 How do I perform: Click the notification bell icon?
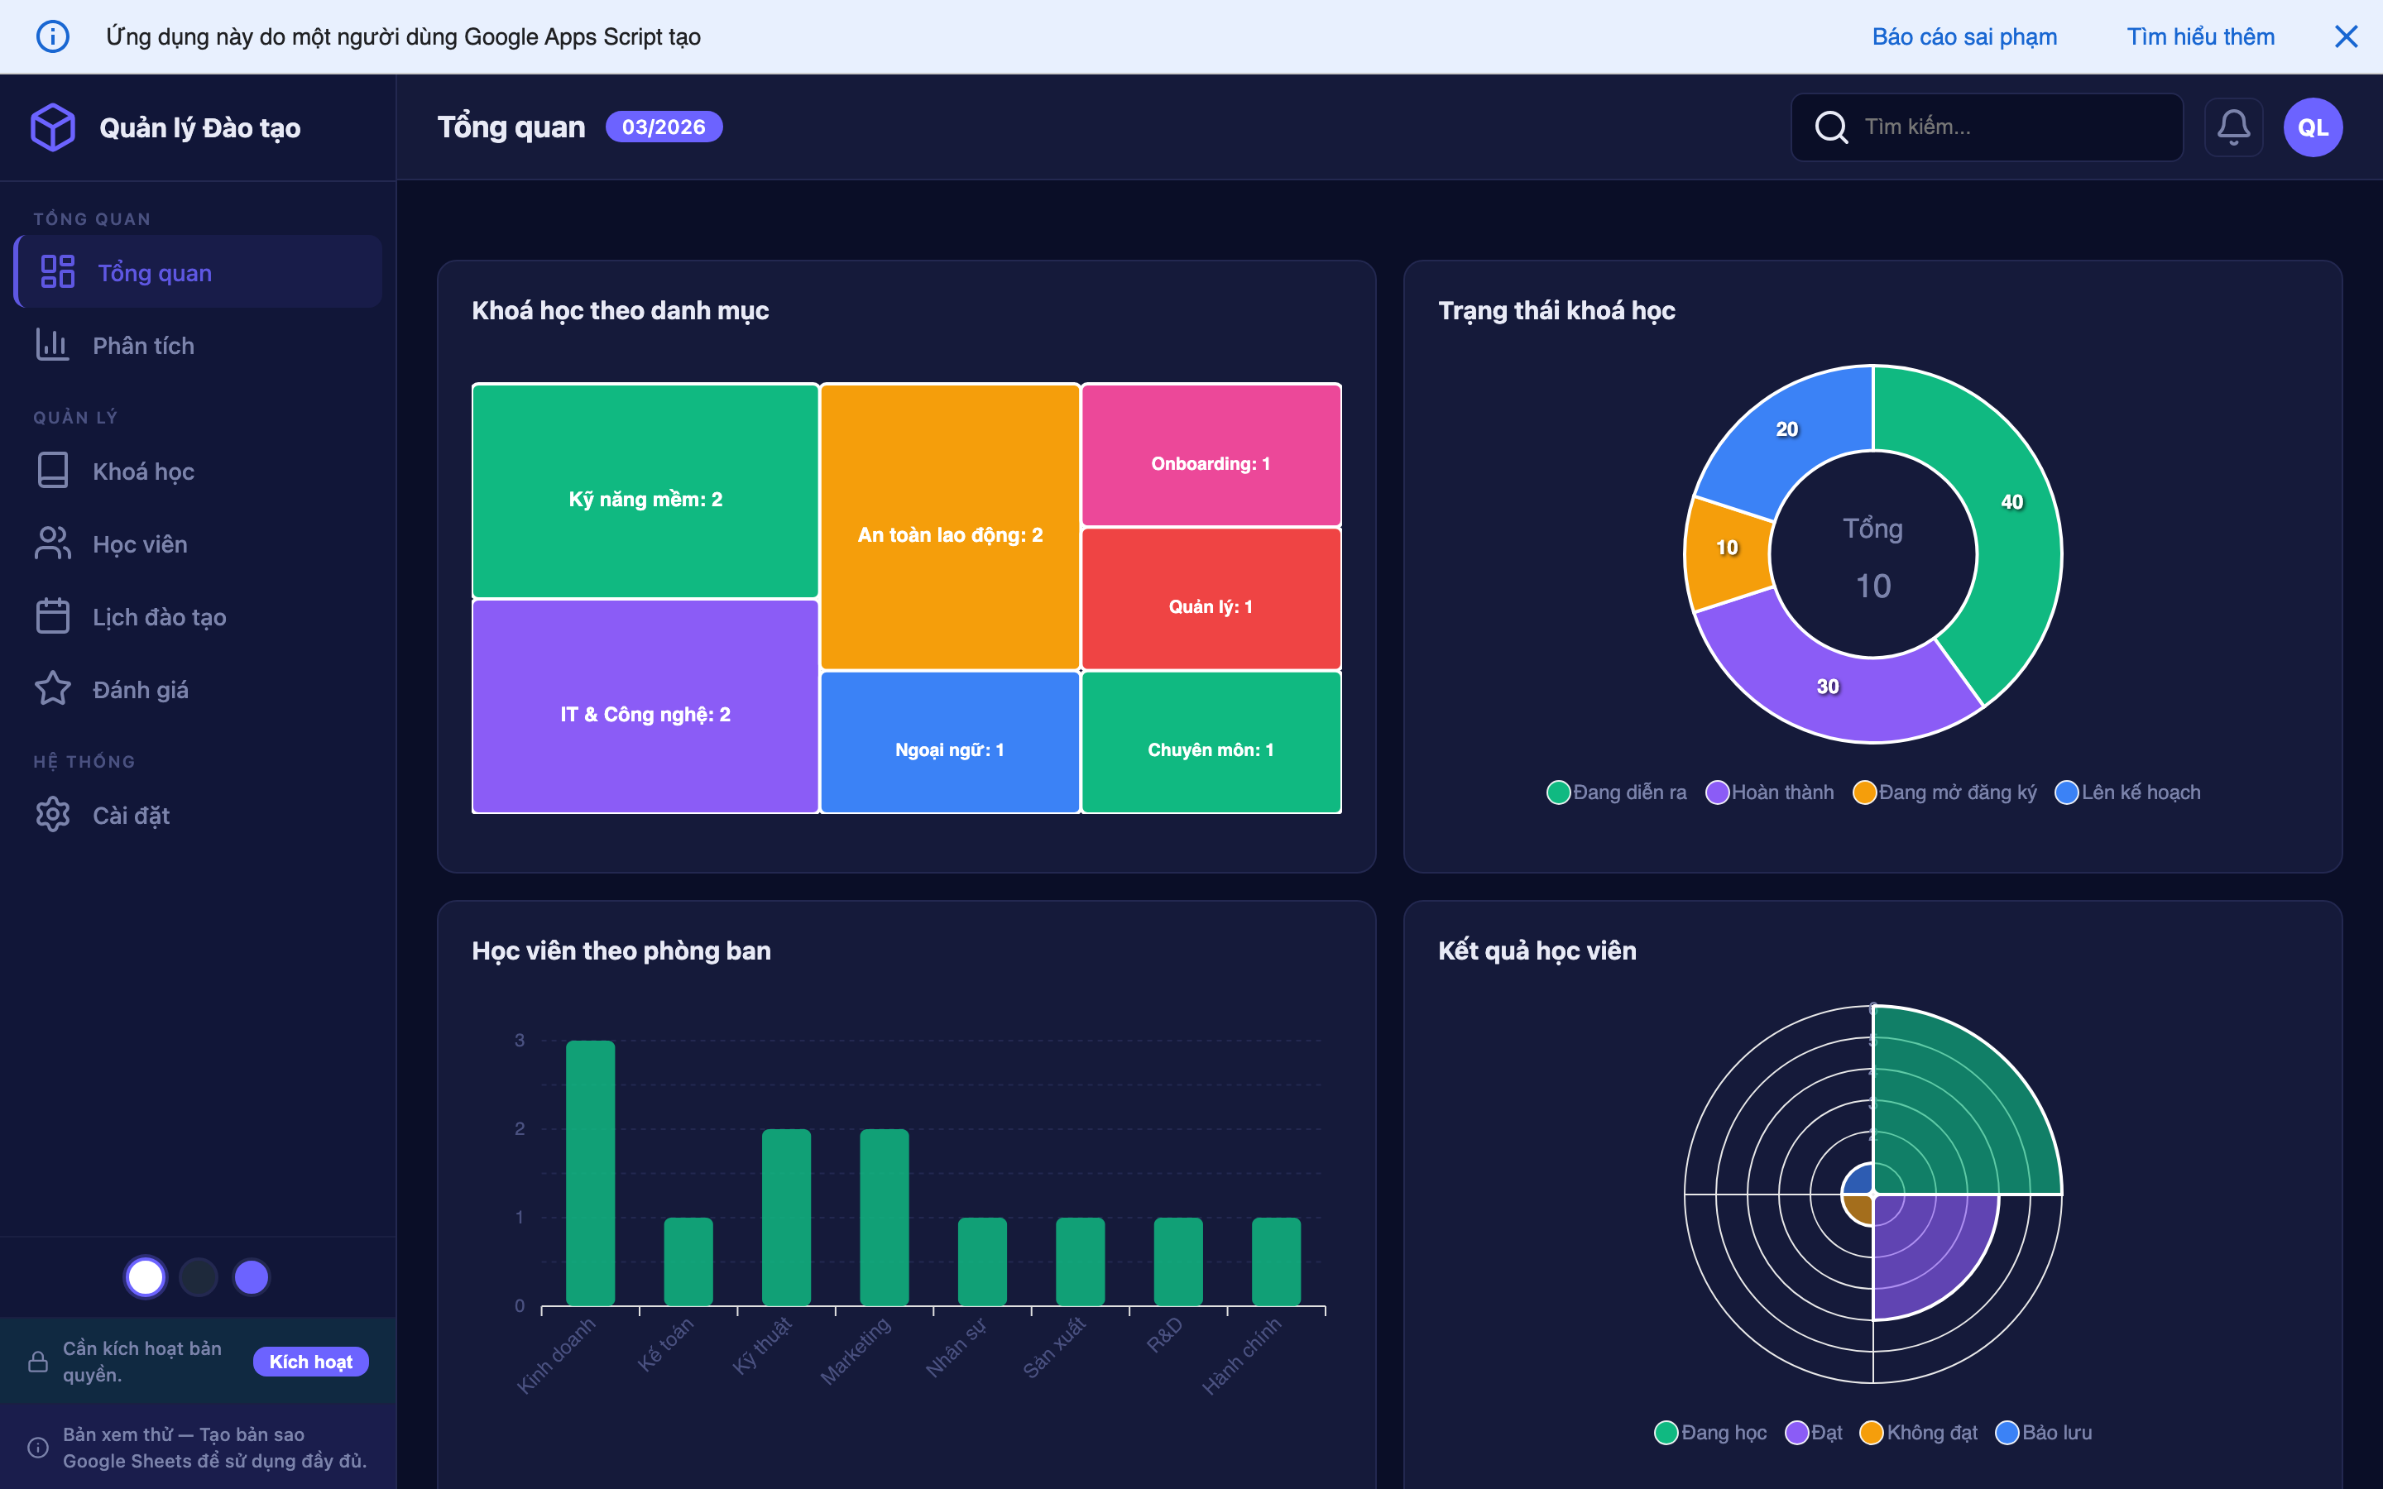pyautogui.click(x=2232, y=127)
